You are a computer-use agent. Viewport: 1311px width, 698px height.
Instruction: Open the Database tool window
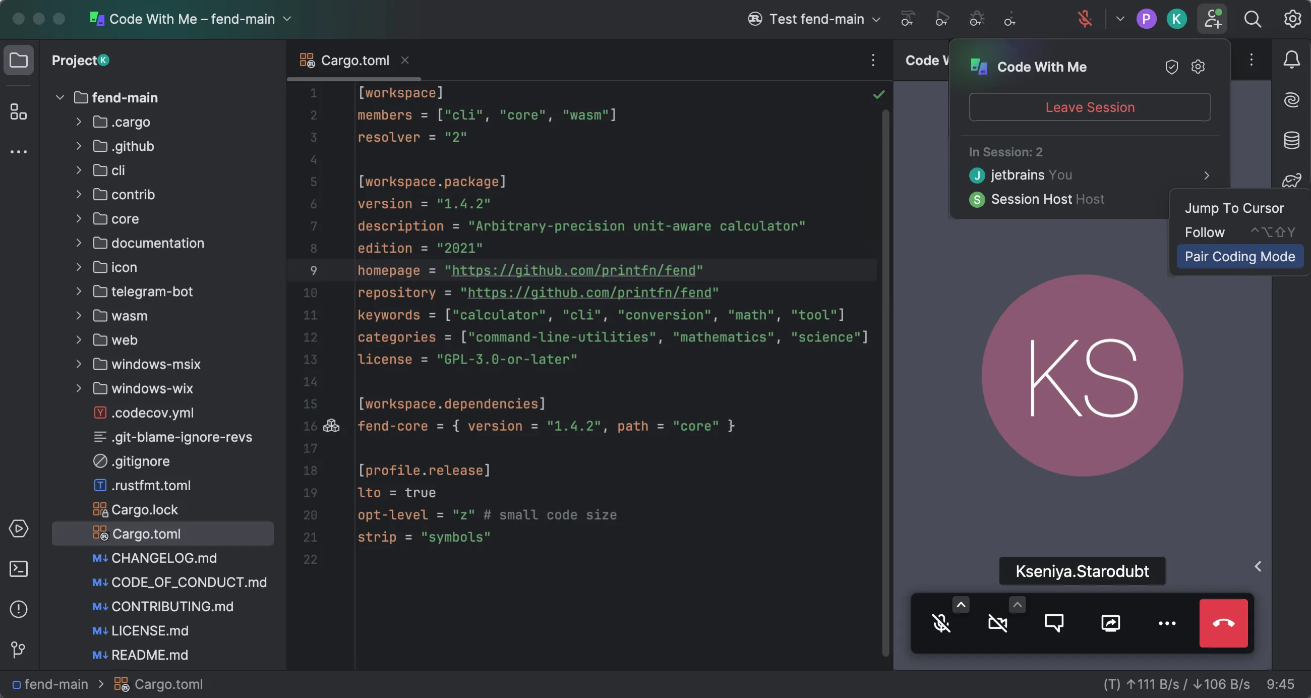click(1291, 140)
